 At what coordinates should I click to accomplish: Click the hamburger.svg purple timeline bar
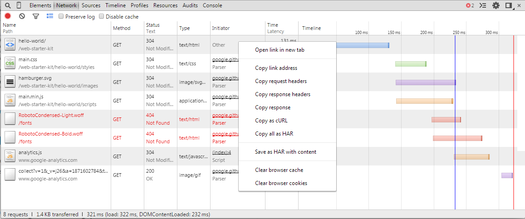point(425,83)
